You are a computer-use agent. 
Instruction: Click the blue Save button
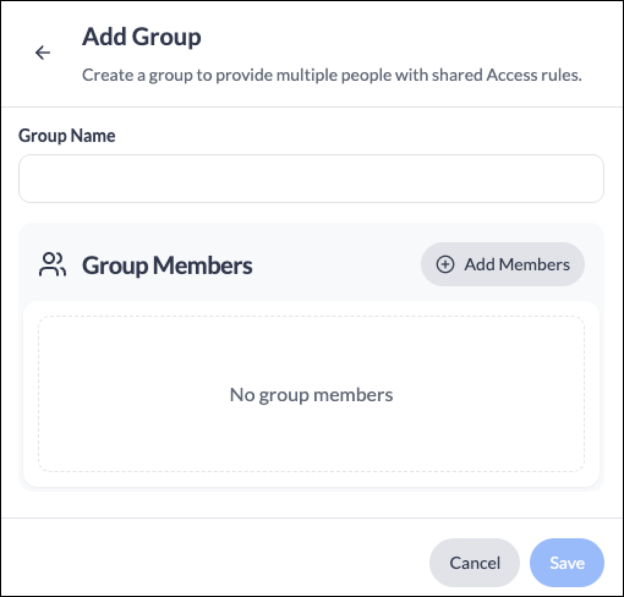(566, 563)
